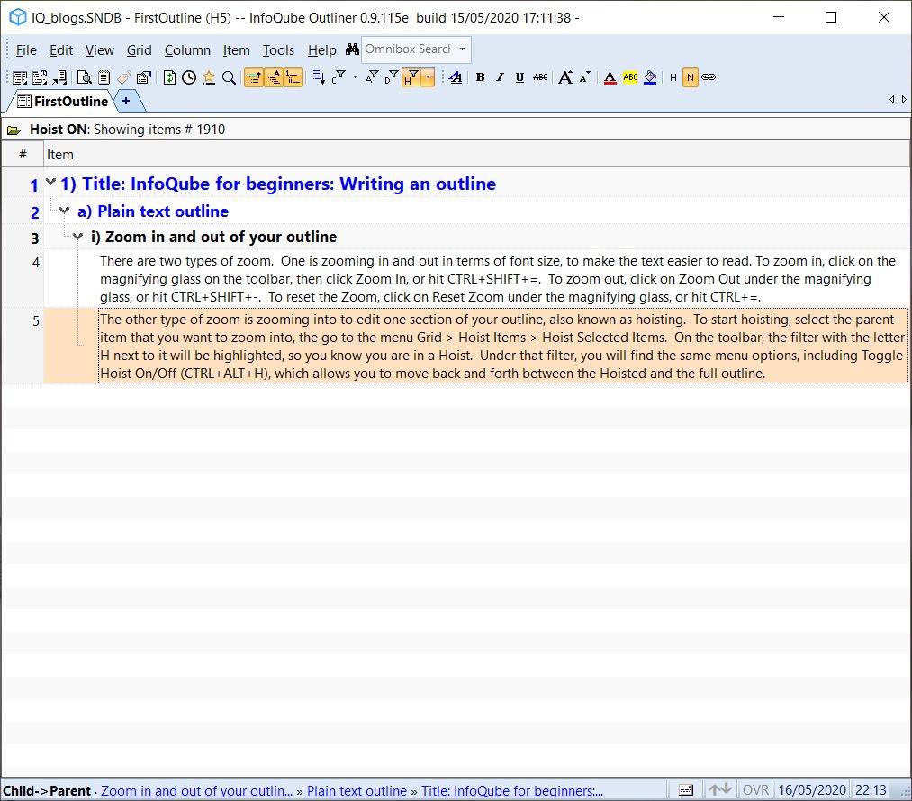
Task: Toggle the Hoist 'H' filter button
Action: (411, 77)
